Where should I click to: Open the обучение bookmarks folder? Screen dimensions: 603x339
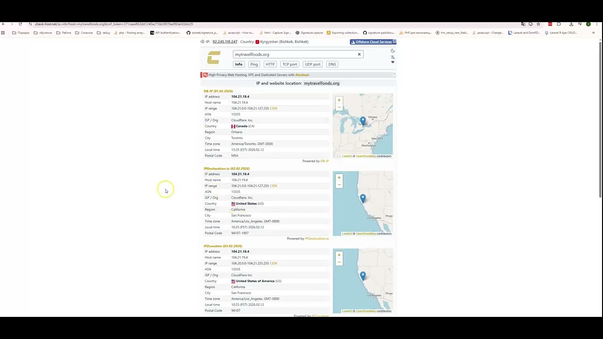pos(42,33)
